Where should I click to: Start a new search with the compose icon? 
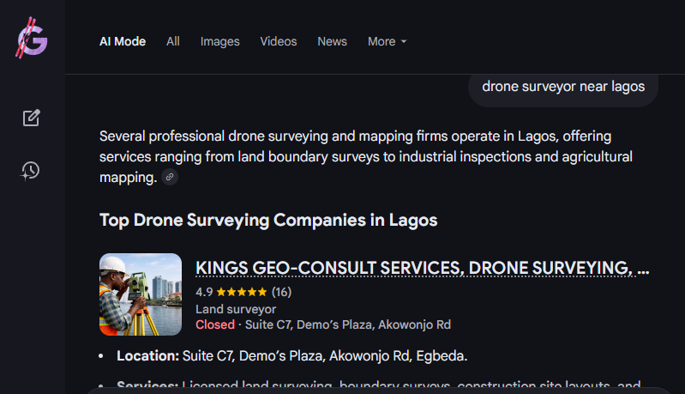tap(32, 118)
